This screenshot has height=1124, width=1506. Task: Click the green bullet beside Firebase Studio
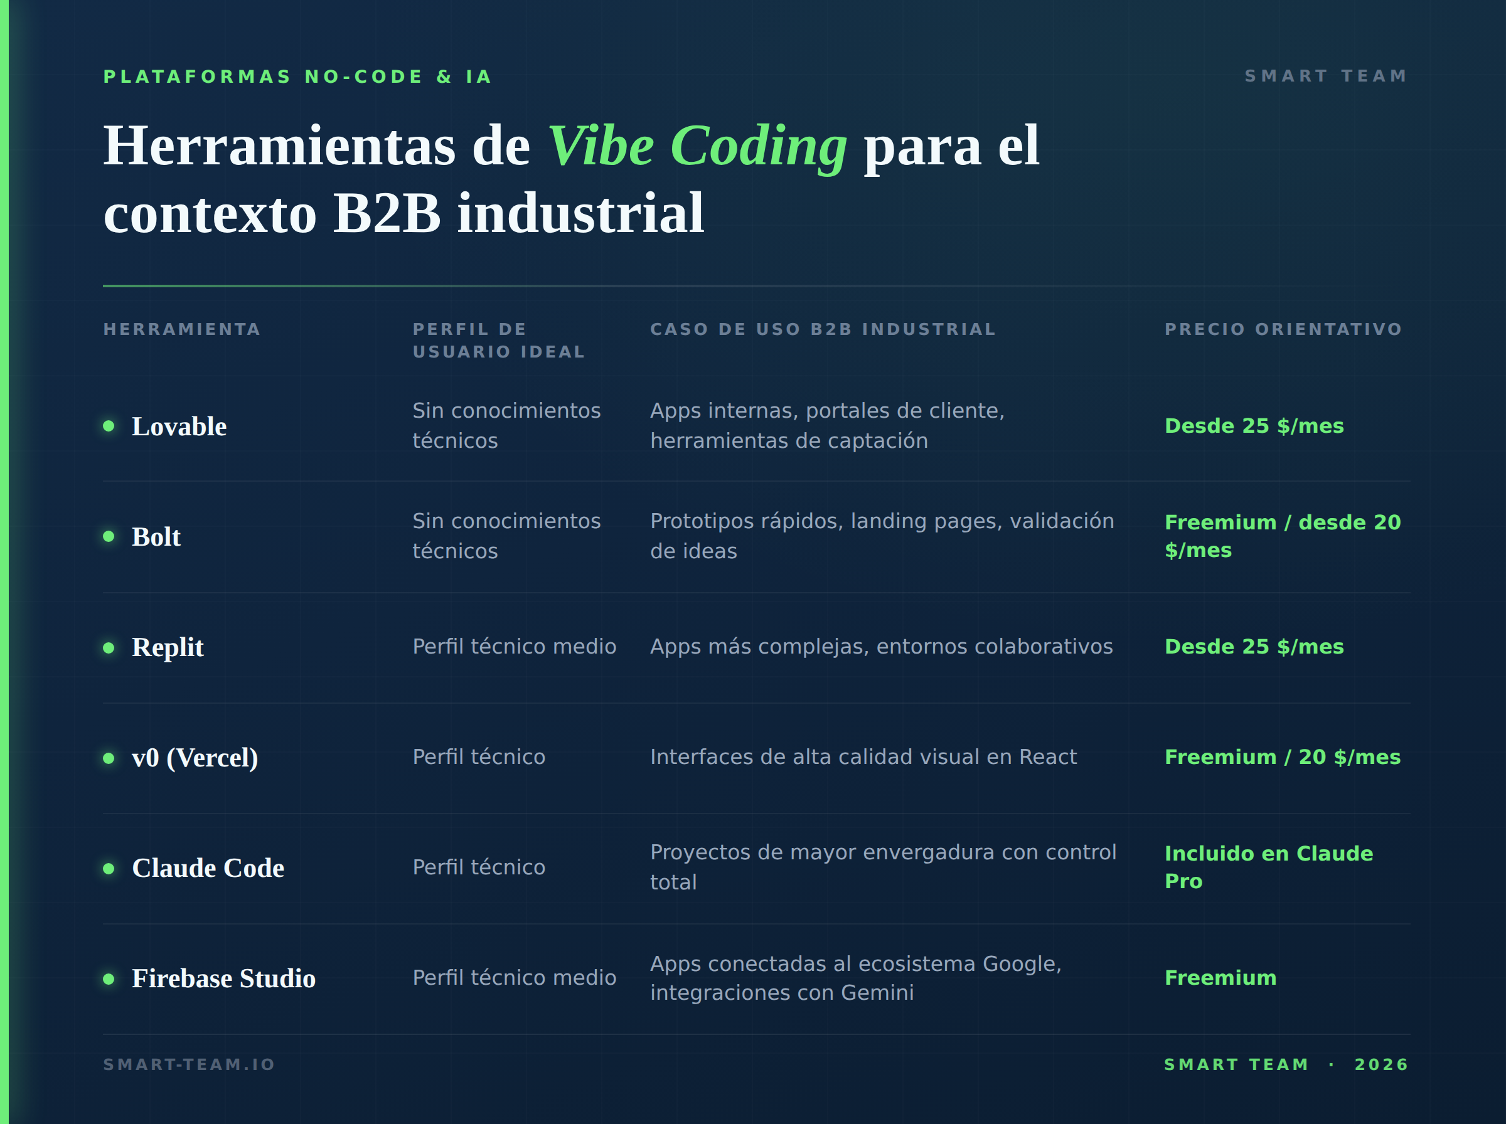coord(108,978)
